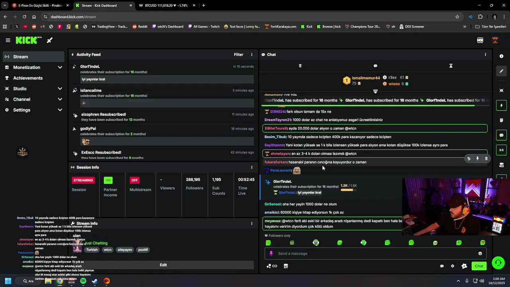Click the hourglass icon in the chat top bar
510x287 pixels.
(x=451, y=66)
